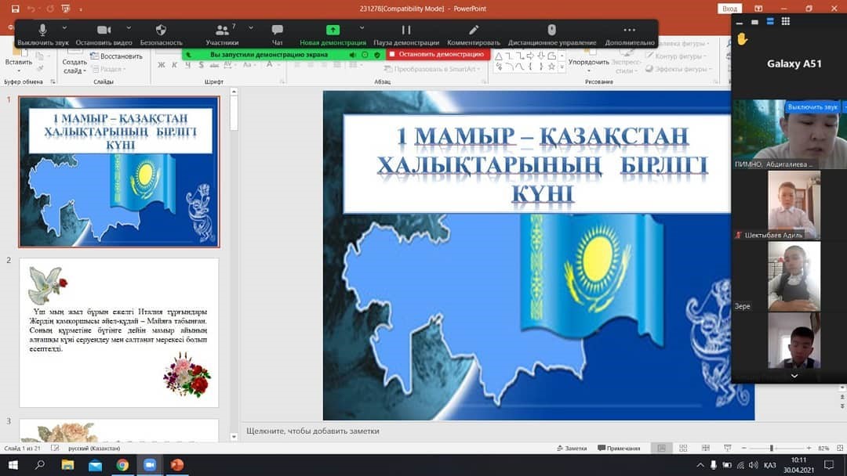Switch to Normal view in status bar
Viewport: 847px width, 476px height.
click(x=661, y=448)
